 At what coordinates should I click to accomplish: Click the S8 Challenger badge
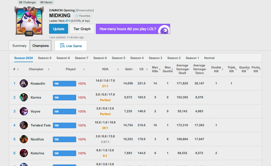(28, 2)
